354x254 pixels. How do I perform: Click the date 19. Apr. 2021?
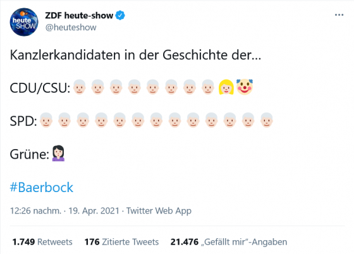[94, 210]
